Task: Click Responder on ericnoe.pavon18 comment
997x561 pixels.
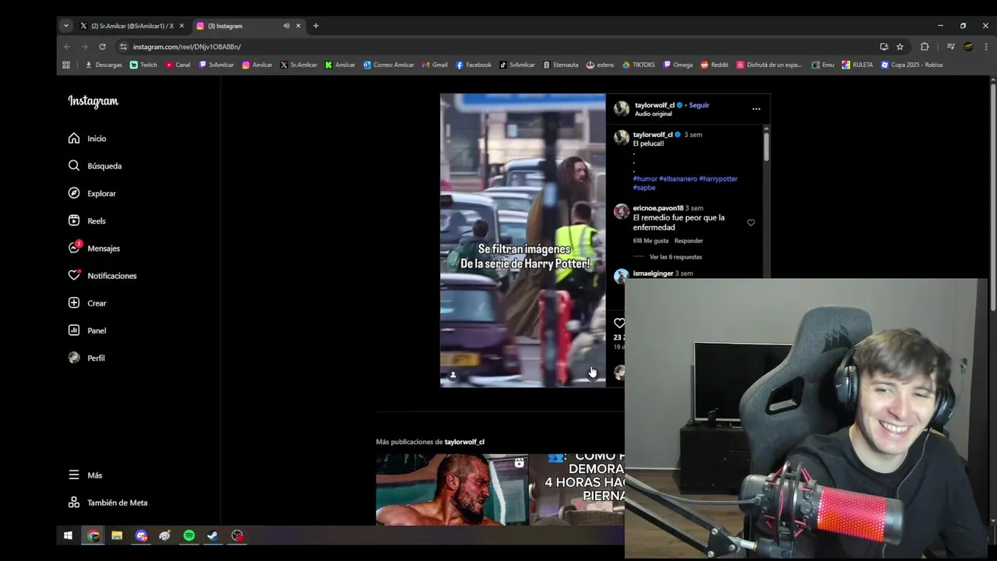Action: point(689,241)
